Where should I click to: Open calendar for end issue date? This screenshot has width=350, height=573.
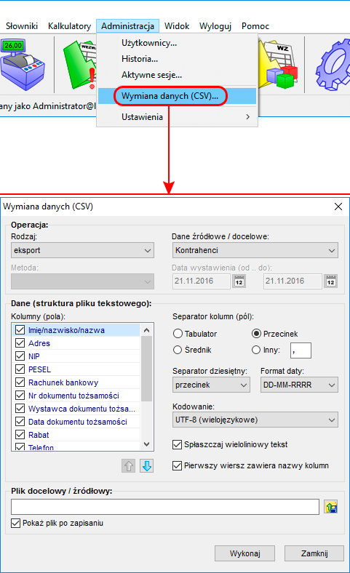pyautogui.click(x=330, y=281)
